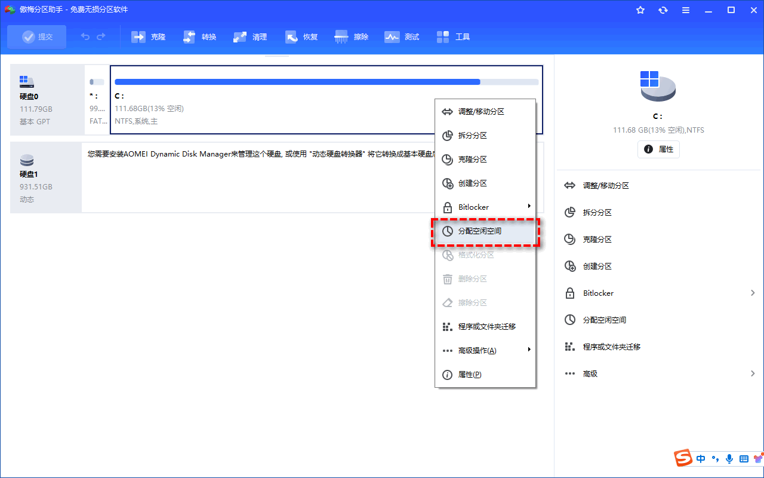Click the migration grid icon in the right panel
This screenshot has height=478, width=764.
click(570, 347)
